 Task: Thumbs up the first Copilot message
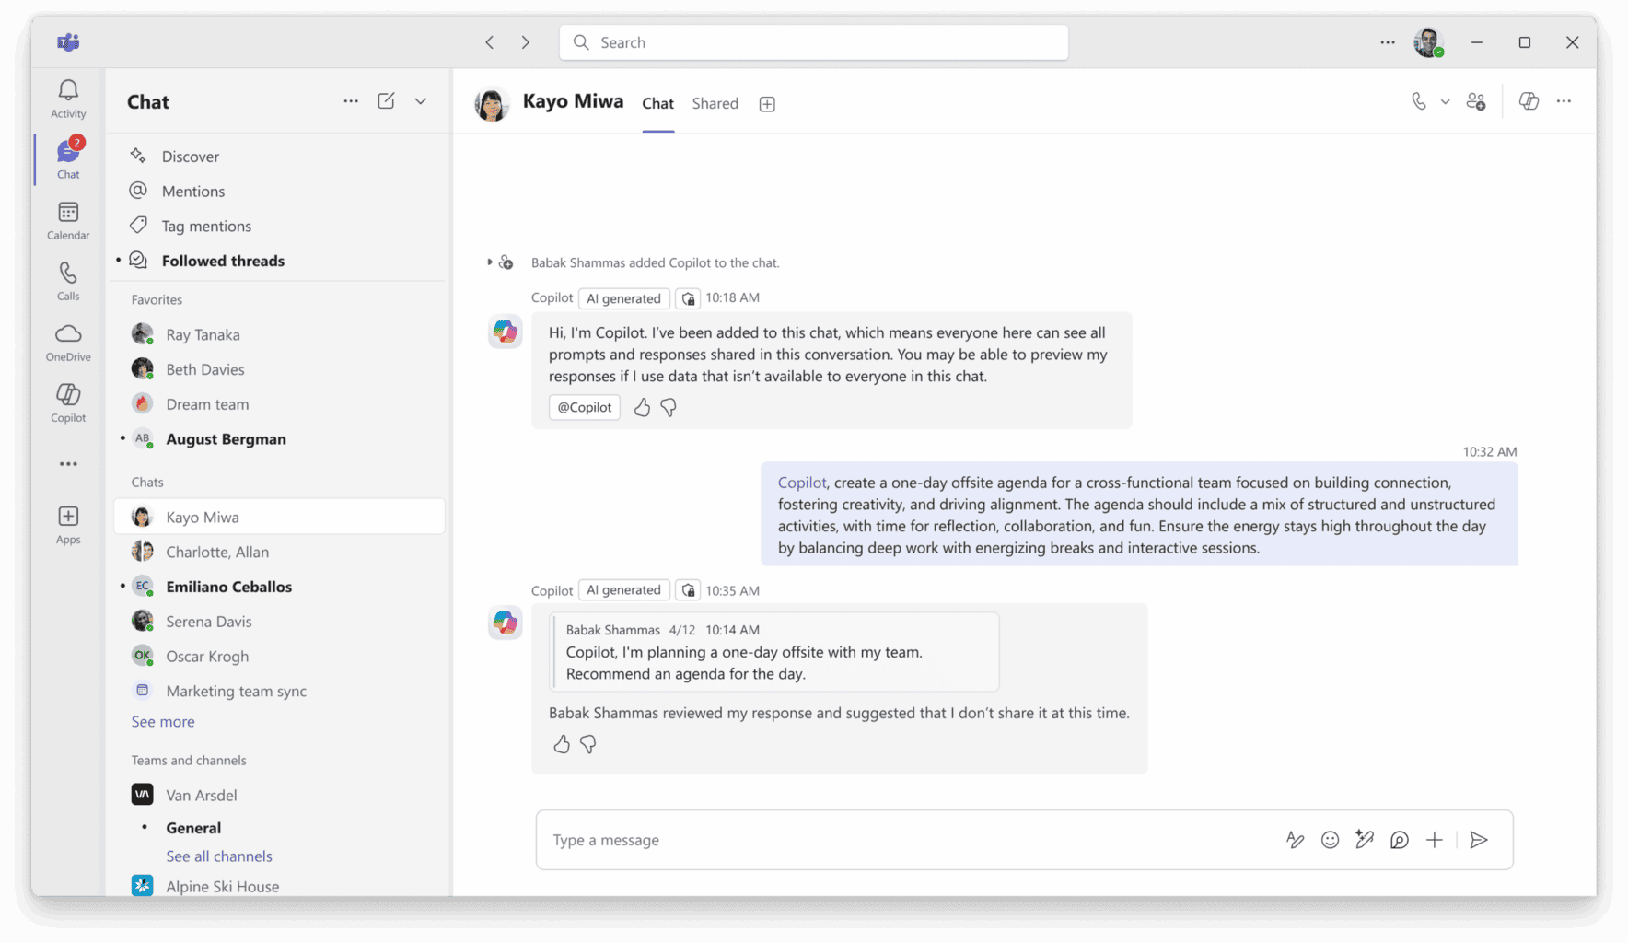point(642,407)
